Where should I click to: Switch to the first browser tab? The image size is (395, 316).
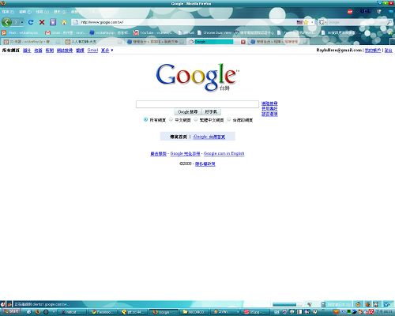(x=31, y=42)
